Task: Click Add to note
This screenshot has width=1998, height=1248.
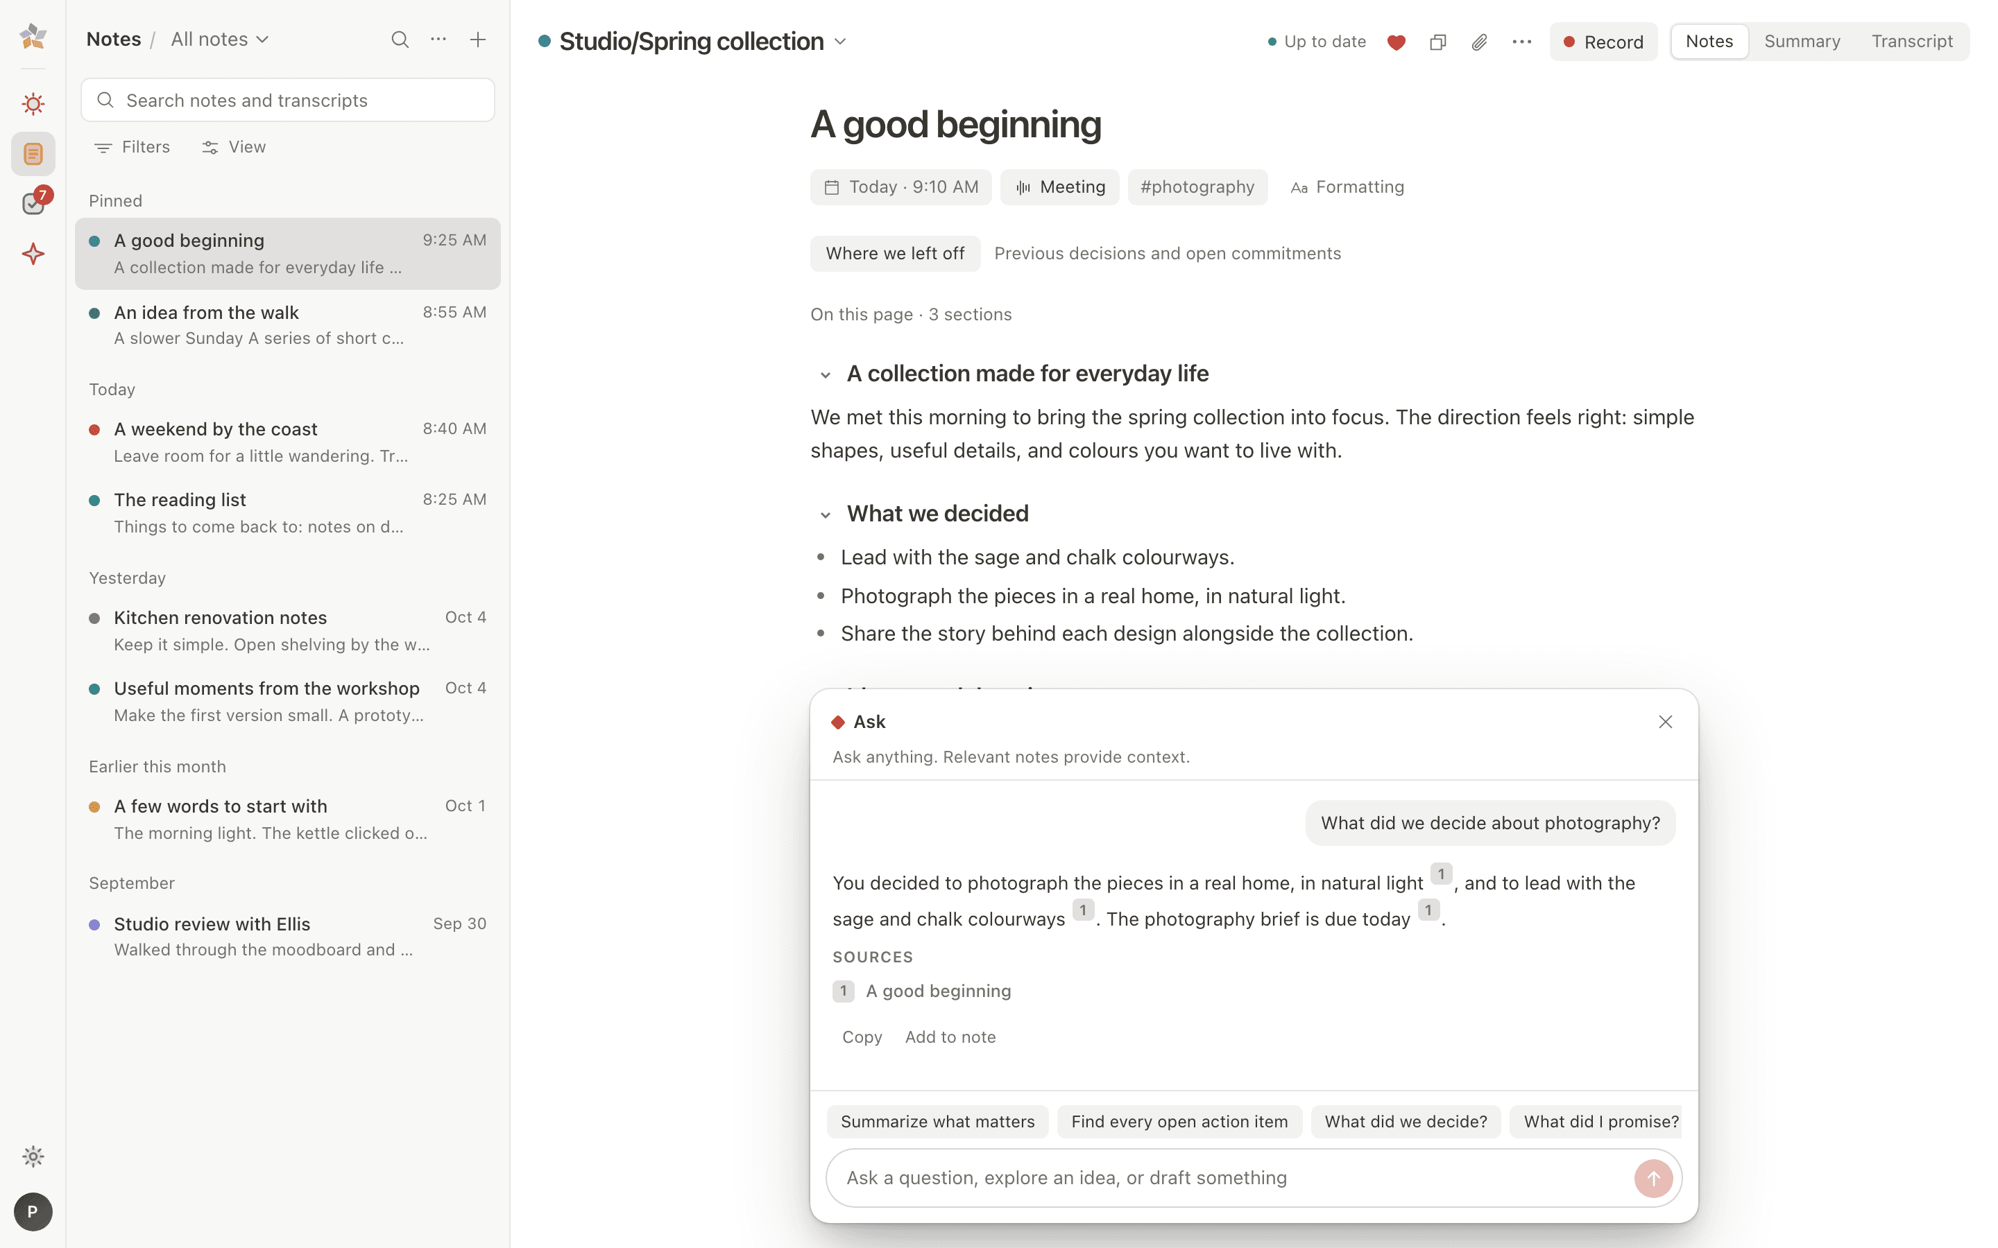Action: pos(950,1037)
